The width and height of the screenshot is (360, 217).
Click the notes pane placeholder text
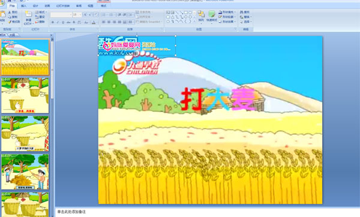coord(71,212)
